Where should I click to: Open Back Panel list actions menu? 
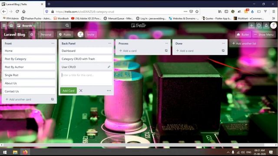[x=109, y=43]
